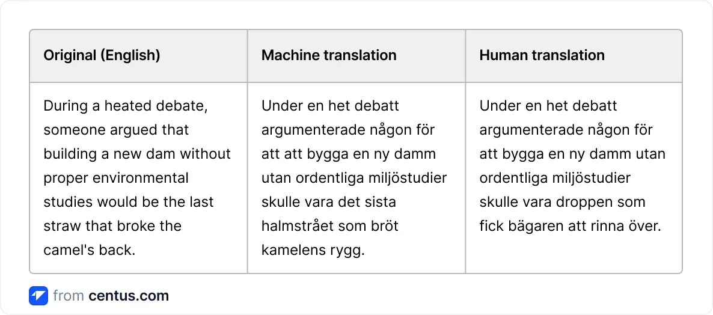Select the "Human translation" column header
The height and width of the screenshot is (315, 713).
(542, 55)
